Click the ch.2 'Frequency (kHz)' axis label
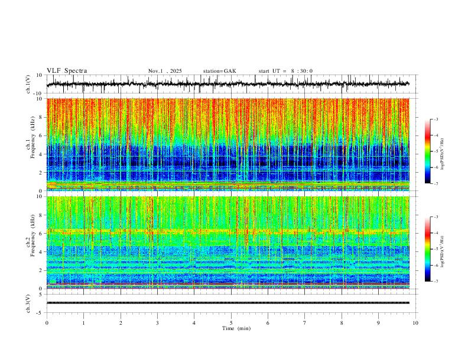 [x=32, y=235]
